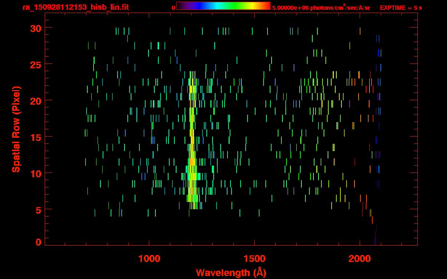Click the 5.00000e+06 photons unit label
This screenshot has height=279, width=447.
pyautogui.click(x=321, y=8)
